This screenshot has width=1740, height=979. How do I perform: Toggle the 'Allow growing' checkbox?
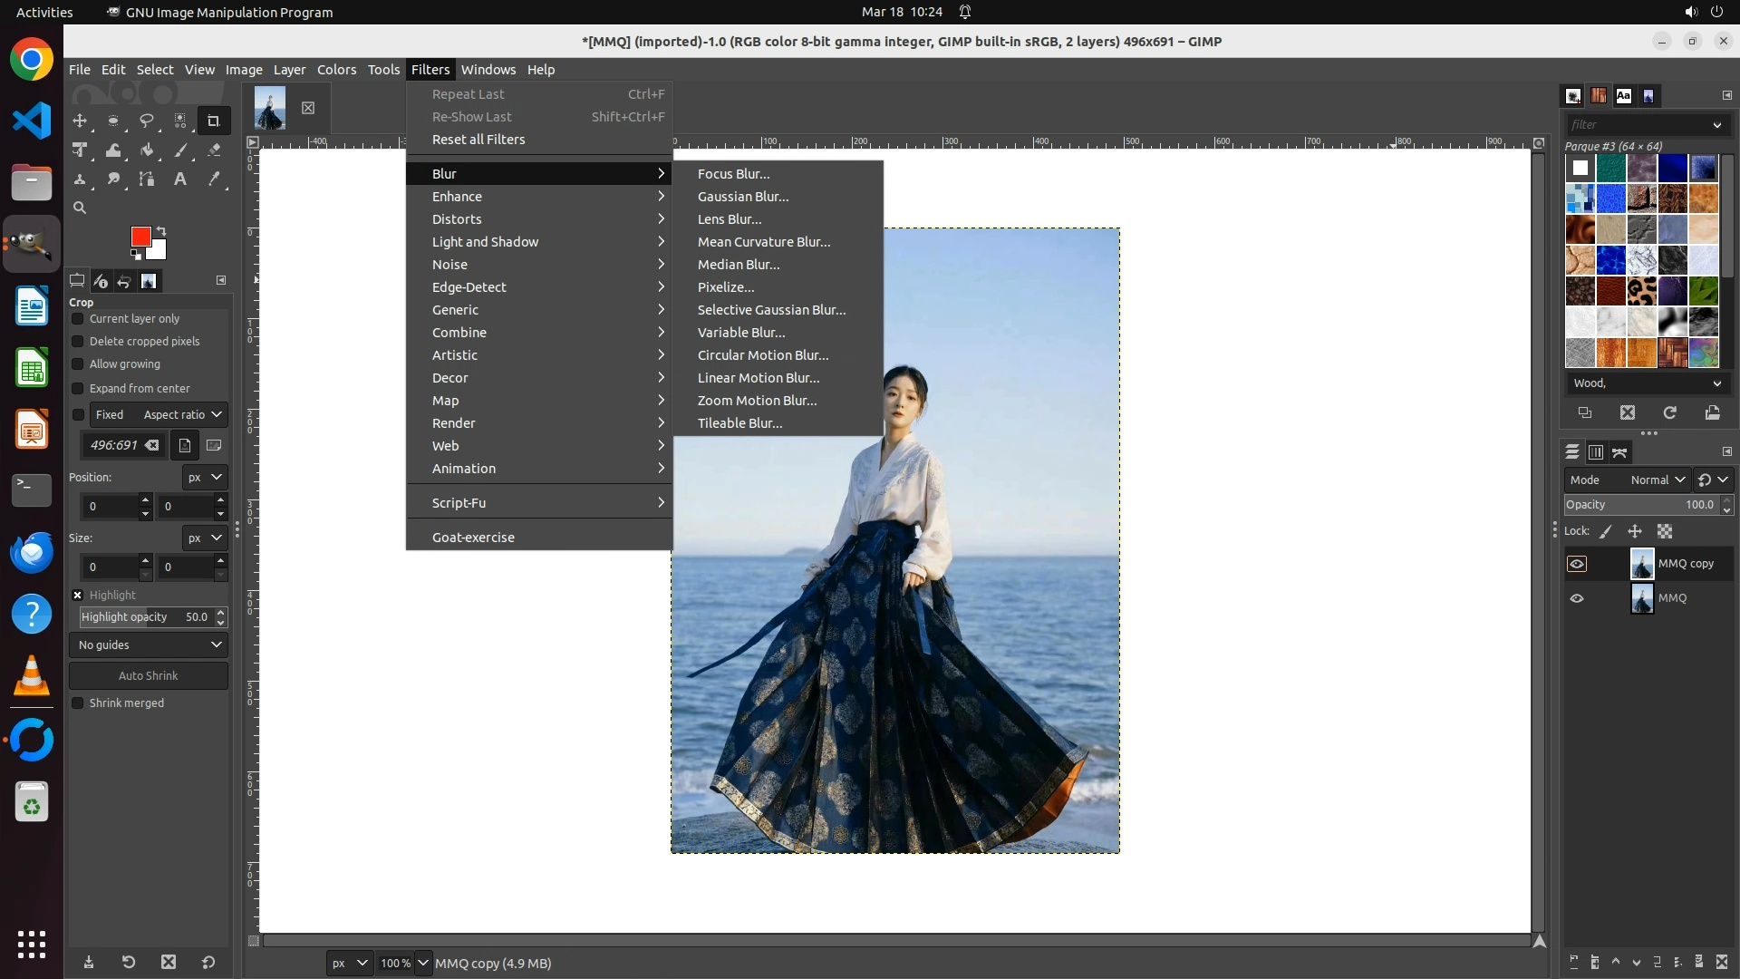[78, 364]
